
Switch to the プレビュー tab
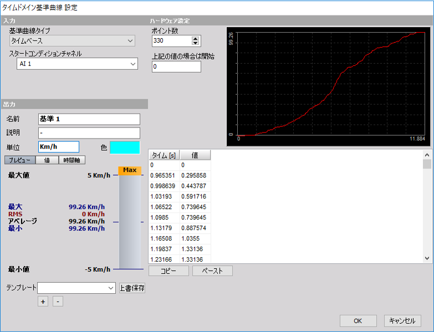[20, 160]
